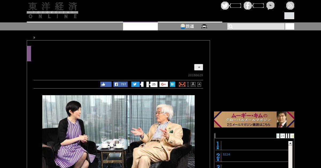Click ranking list scrollbar up arrow
Image resolution: width=321 pixels, height=168 pixels.
pyautogui.click(x=290, y=143)
